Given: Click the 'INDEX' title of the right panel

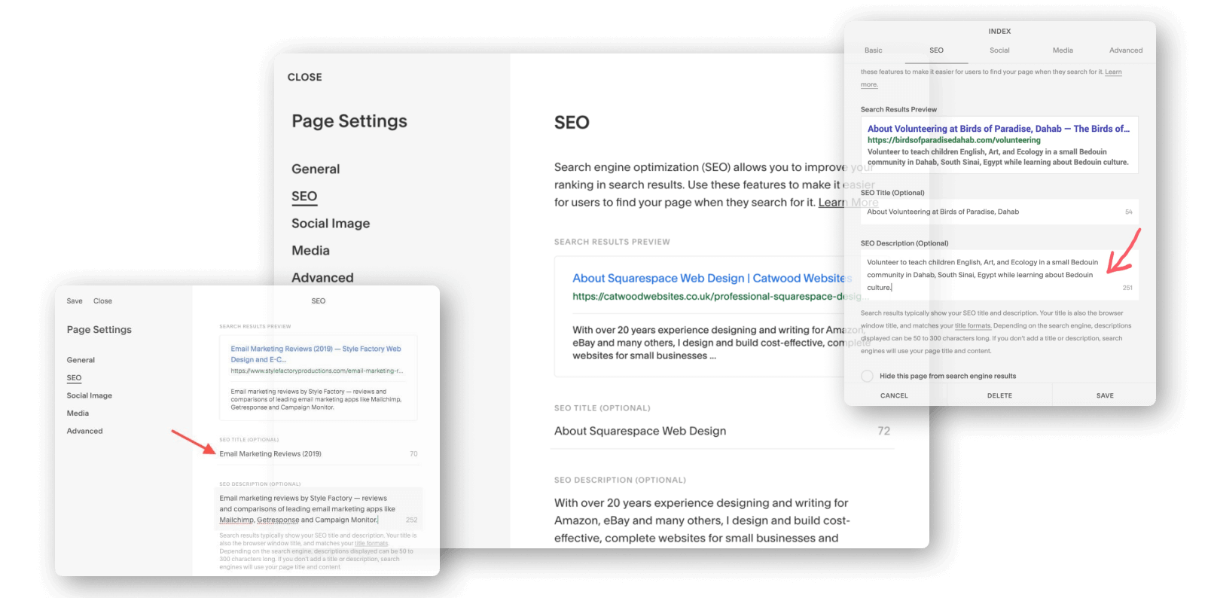Looking at the screenshot, I should tap(999, 31).
